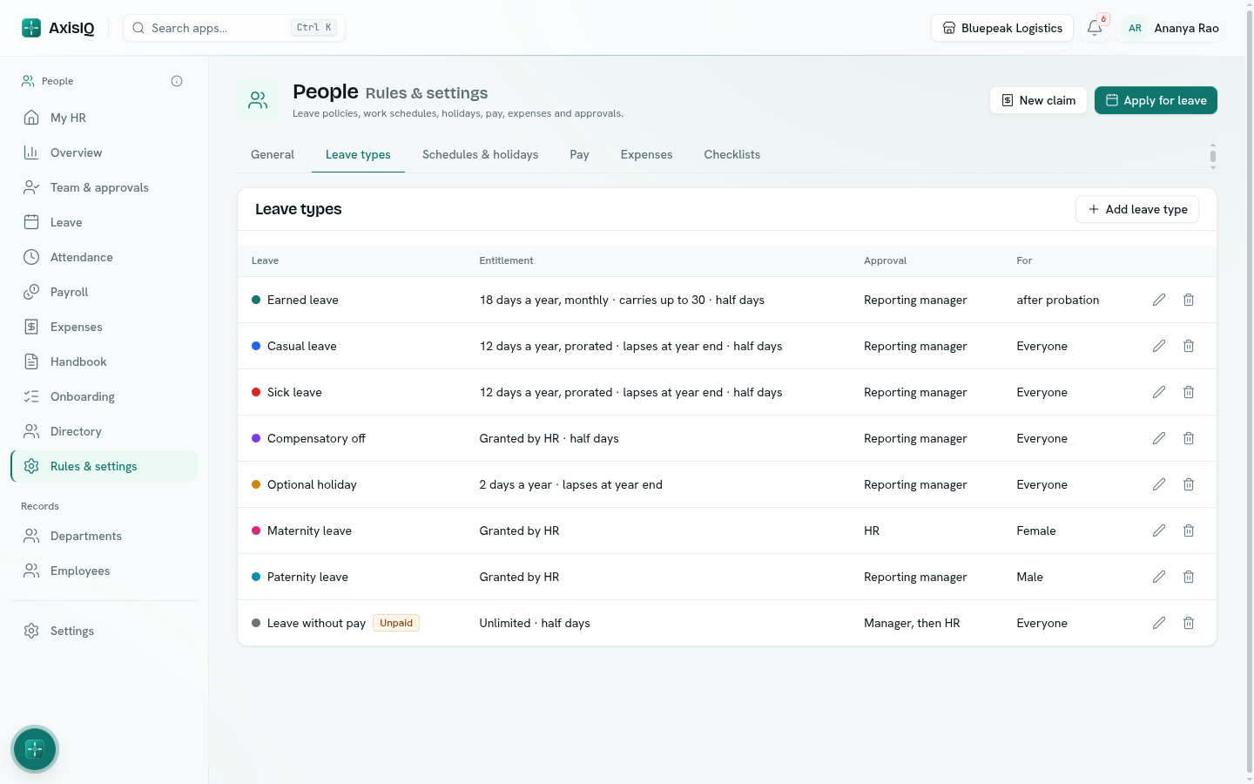
Task: Go to the Pay tab
Action: (579, 154)
